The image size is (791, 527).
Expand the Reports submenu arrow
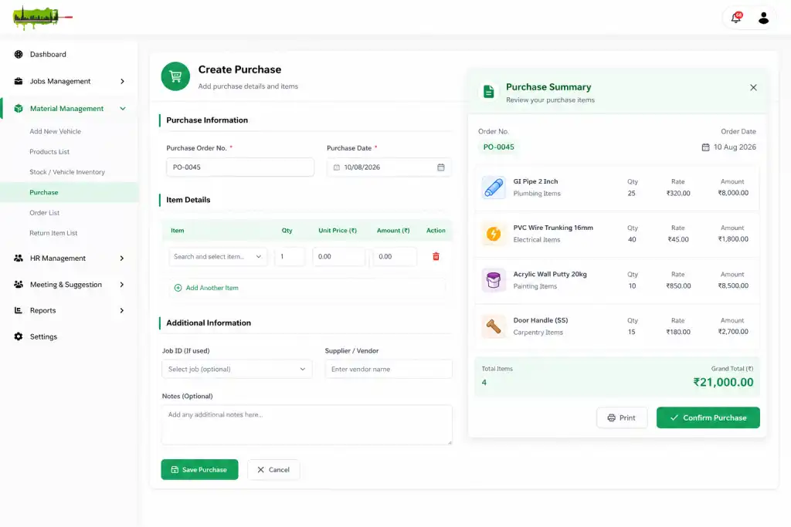pyautogui.click(x=121, y=310)
